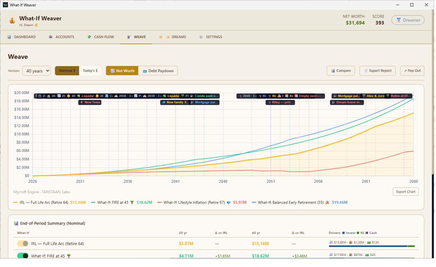Click the Mycroft Engine · TANSTAAFL Labs text

pos(42,192)
